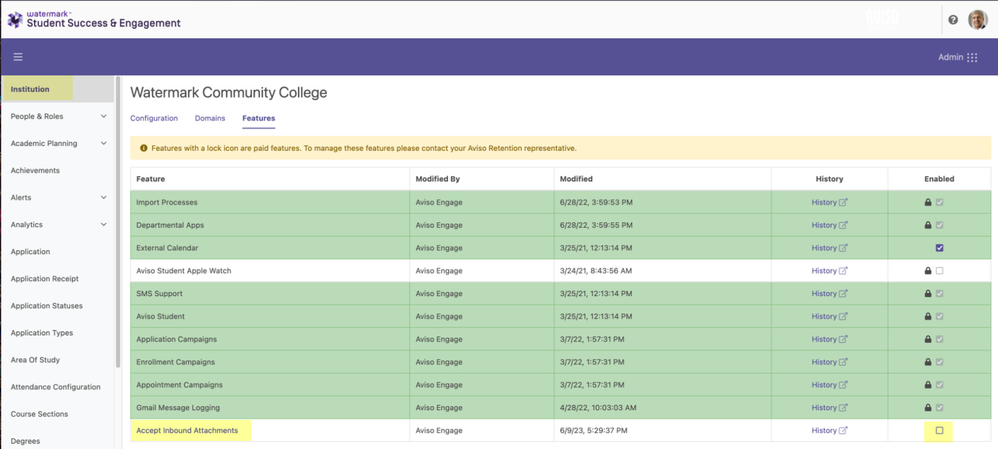Switch to the Domains tab
This screenshot has height=449, width=998.
[x=210, y=118]
